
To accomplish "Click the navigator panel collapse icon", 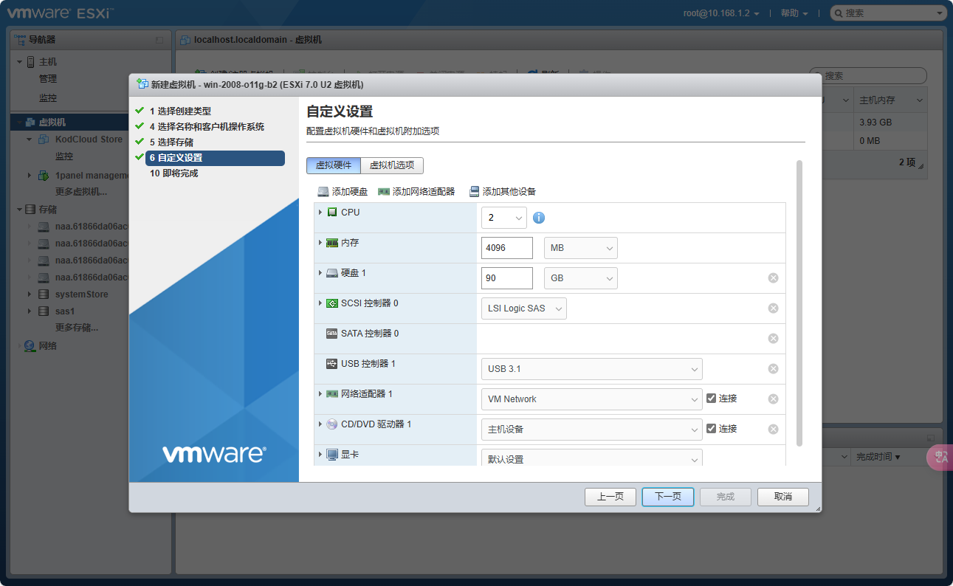I will (159, 40).
